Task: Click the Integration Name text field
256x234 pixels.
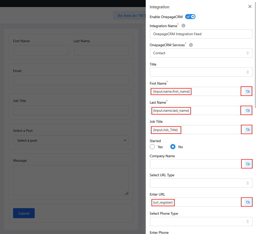Action: pyautogui.click(x=201, y=34)
